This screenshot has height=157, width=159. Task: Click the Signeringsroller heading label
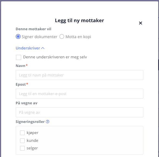[30, 122]
